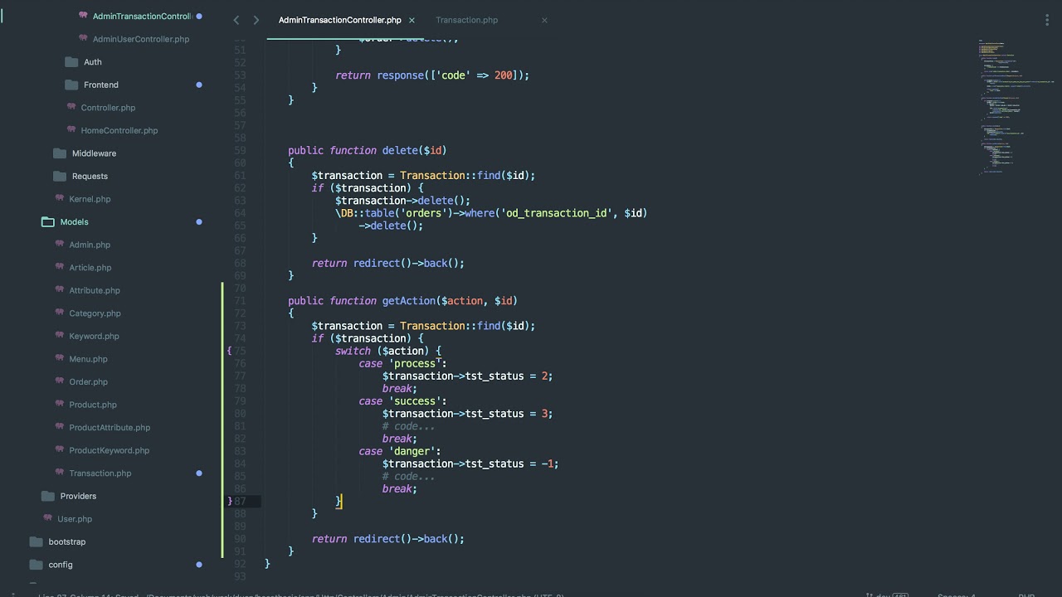Click the PHP icon beside ProductAttribute.php
The image size is (1062, 597).
click(61, 427)
